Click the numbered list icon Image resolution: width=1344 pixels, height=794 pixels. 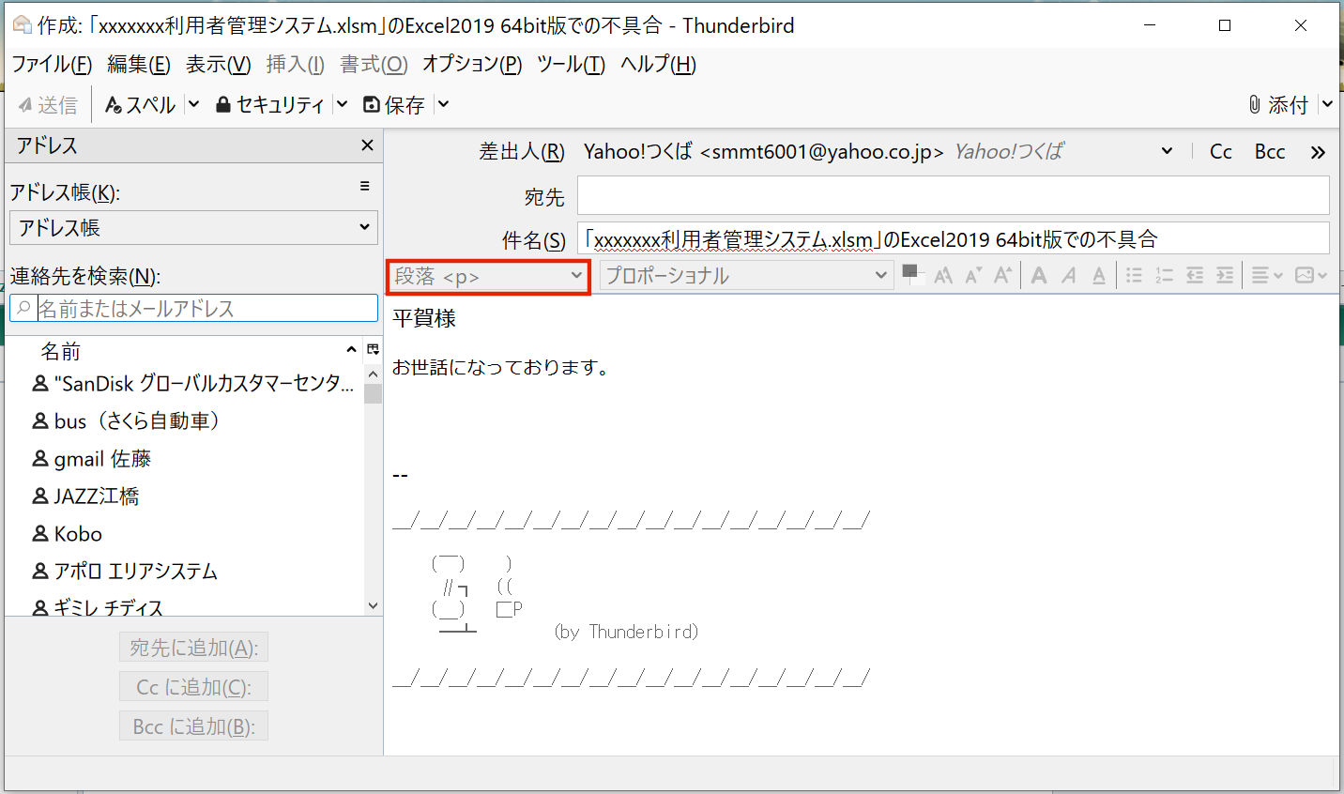click(1164, 275)
